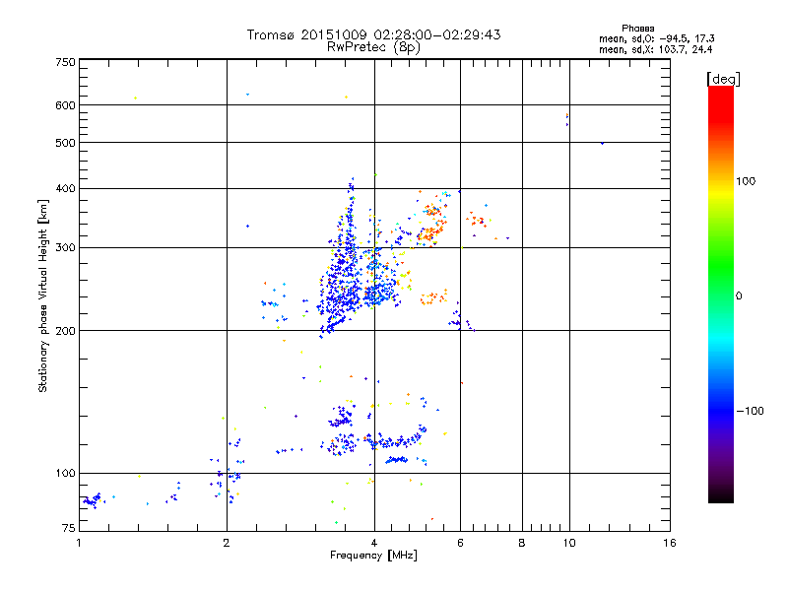Click the 'Phases' header text
The height and width of the screenshot is (591, 788).
[637, 29]
